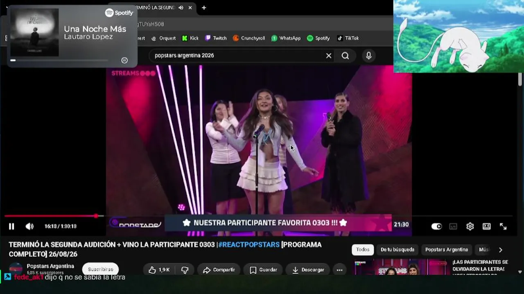Open more actions three-dot menu
This screenshot has width=524, height=294.
tap(339, 270)
